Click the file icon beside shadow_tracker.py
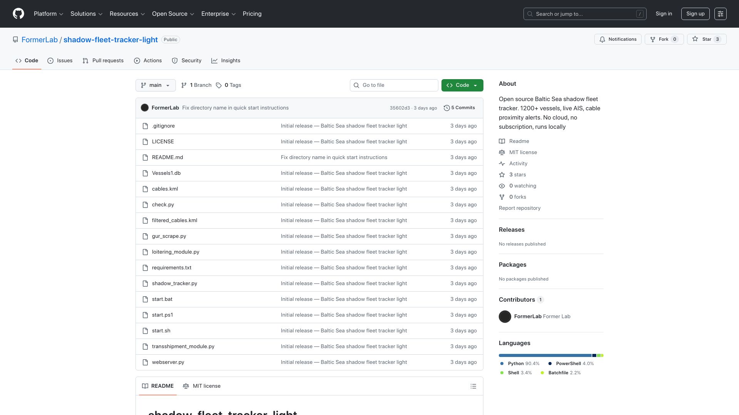 tap(145, 284)
